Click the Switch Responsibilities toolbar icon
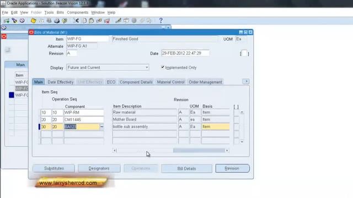The width and height of the screenshot is (353, 198). [x=49, y=21]
